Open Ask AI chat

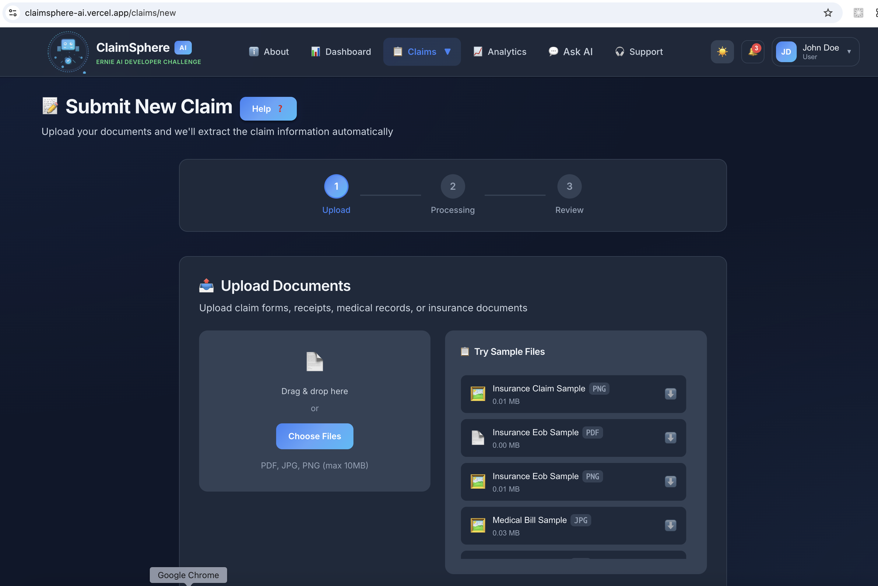570,51
